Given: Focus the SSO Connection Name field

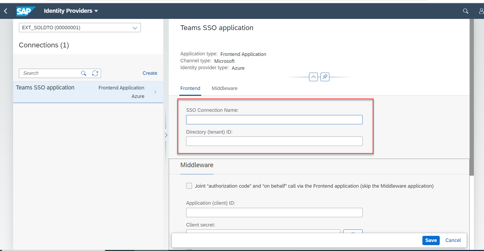Looking at the screenshot, I should pos(274,120).
